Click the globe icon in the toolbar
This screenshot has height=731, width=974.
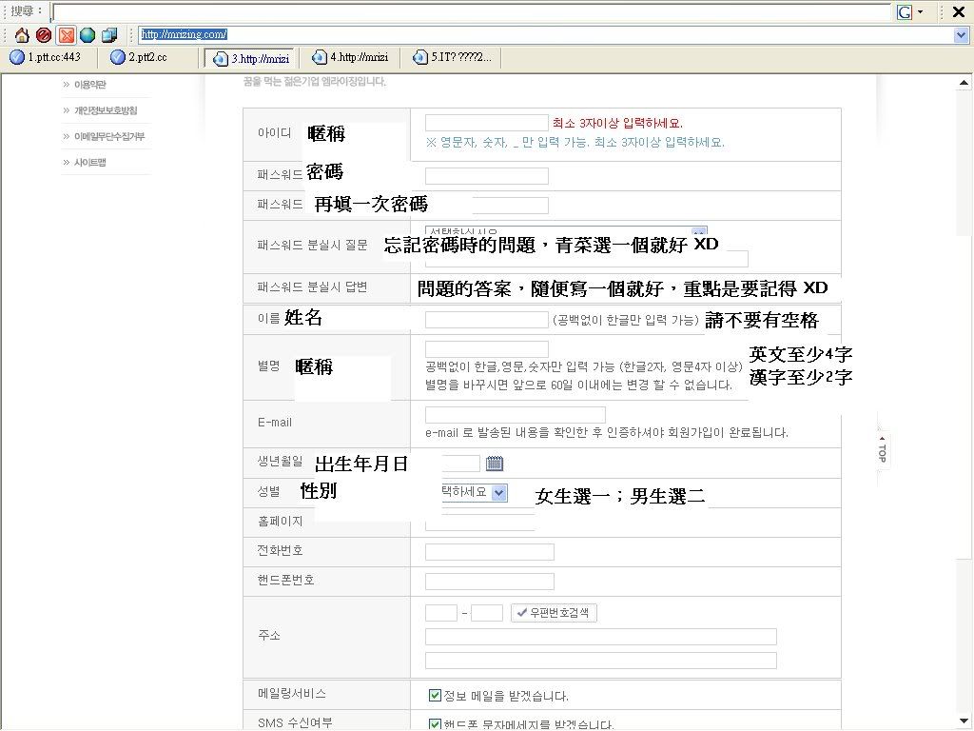pyautogui.click(x=88, y=35)
